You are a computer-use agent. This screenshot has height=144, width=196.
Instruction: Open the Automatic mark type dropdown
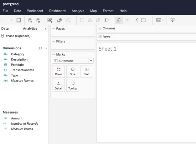pyautogui.click(x=91, y=61)
